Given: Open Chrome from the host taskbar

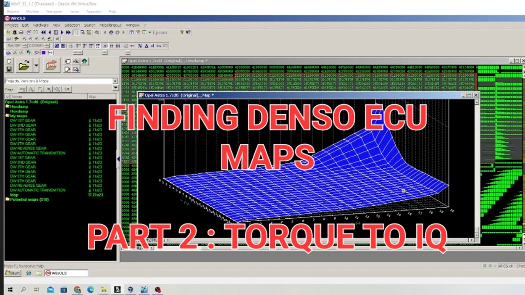Looking at the screenshot, I should click(x=77, y=290).
